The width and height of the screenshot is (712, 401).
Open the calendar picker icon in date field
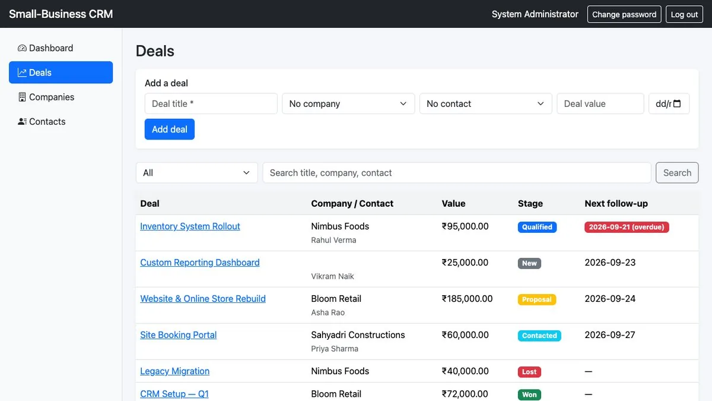coord(678,103)
